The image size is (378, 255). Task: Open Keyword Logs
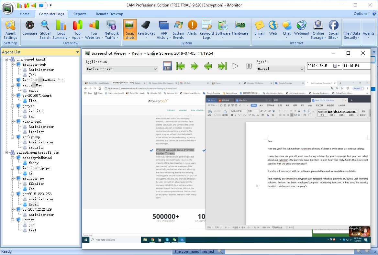tap(206, 30)
